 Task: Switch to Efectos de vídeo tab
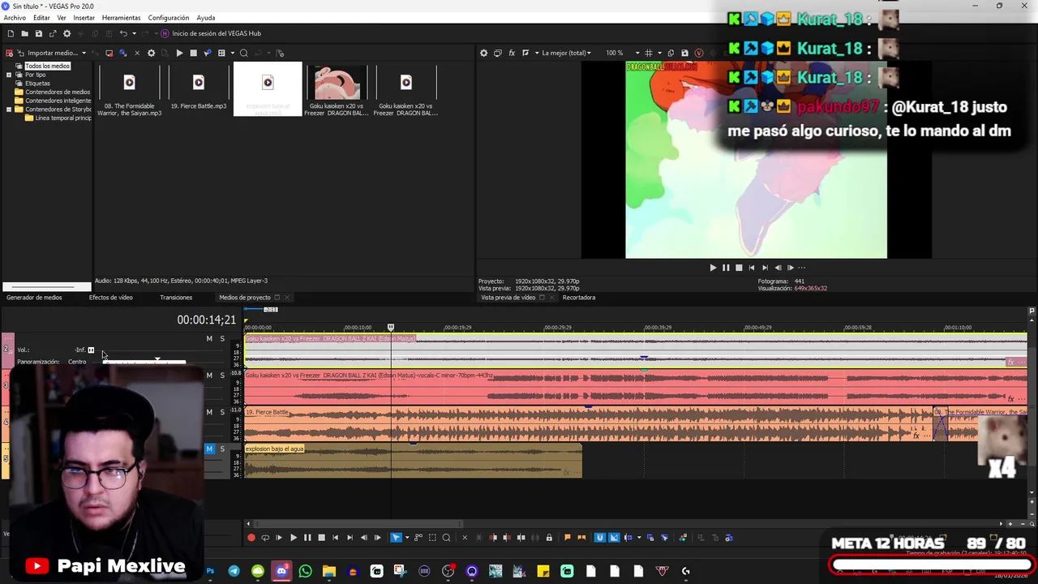click(x=110, y=298)
